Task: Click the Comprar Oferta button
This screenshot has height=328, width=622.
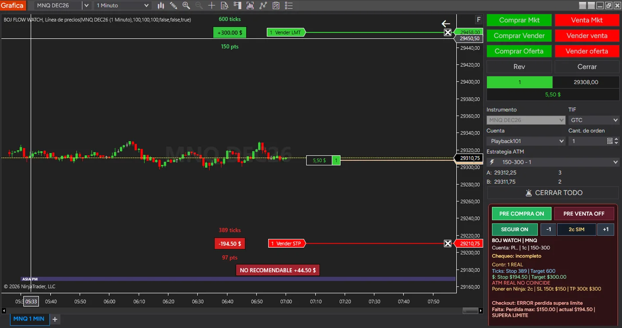Action: pos(519,51)
